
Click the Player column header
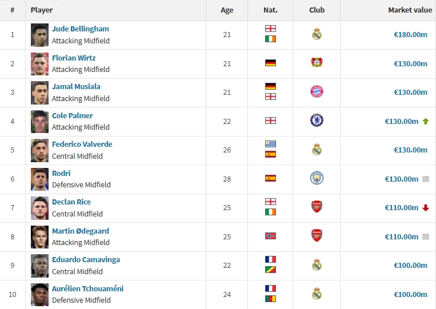(42, 10)
